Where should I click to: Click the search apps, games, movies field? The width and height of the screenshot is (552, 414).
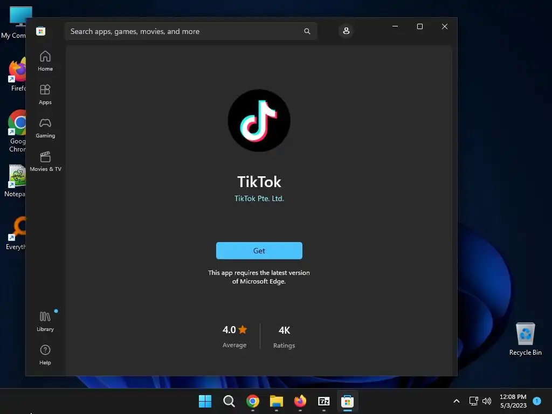tap(191, 31)
